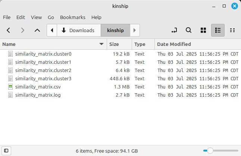This screenshot has height=156, width=241.
Task: Navigate to the Downloads path button
Action: tap(78, 30)
